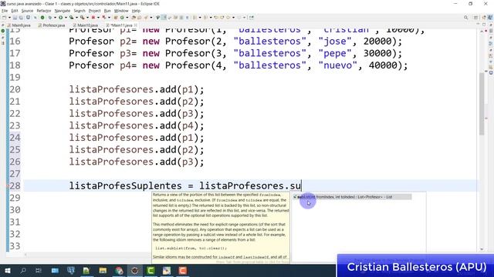Select the Java perspective icon
This screenshot has height=277, width=494.
490,18
